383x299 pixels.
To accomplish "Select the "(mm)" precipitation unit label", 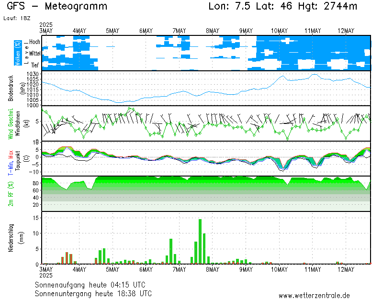I will coord(22,238).
